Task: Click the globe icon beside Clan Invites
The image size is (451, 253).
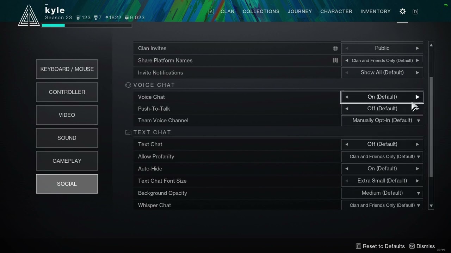Action: (335, 48)
